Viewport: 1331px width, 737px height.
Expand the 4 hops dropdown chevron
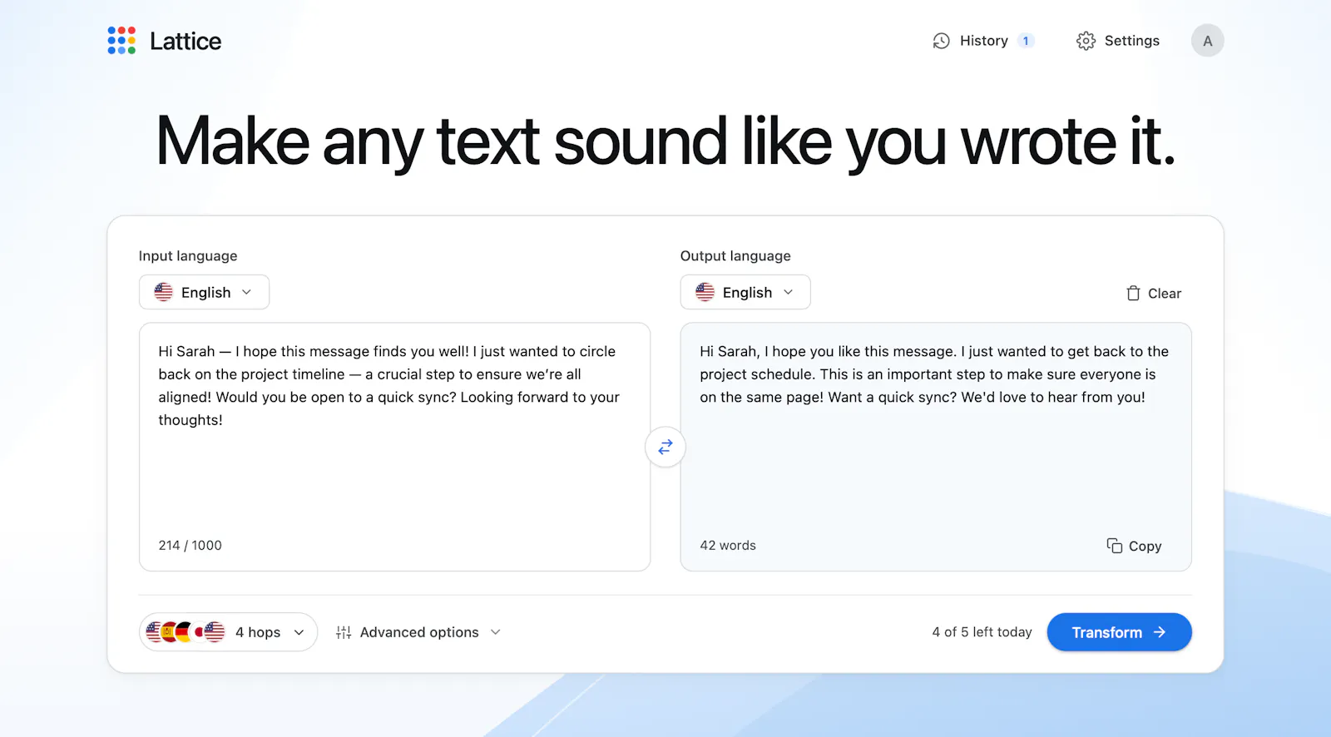pos(299,632)
